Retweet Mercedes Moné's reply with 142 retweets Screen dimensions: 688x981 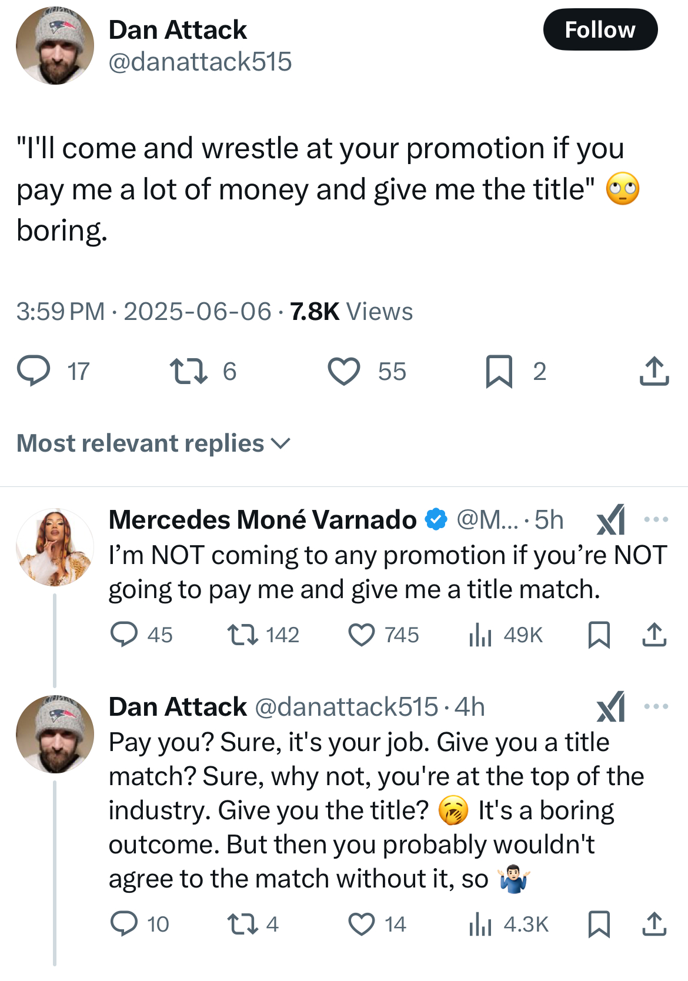point(242,635)
